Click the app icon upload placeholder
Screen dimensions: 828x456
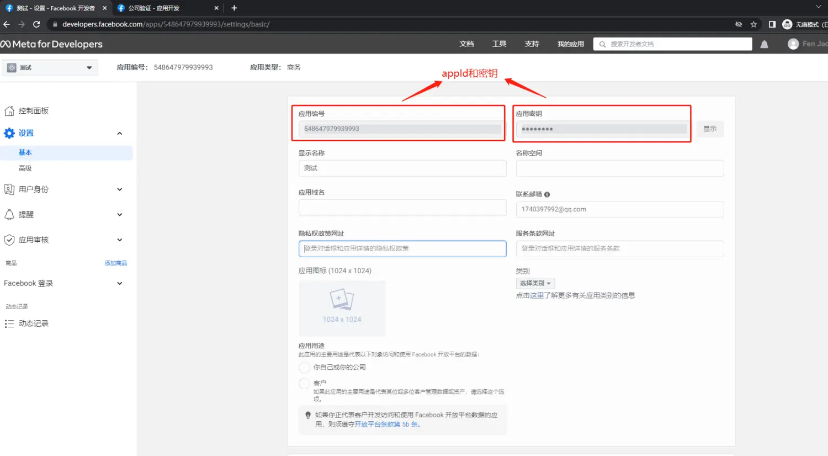(x=342, y=309)
